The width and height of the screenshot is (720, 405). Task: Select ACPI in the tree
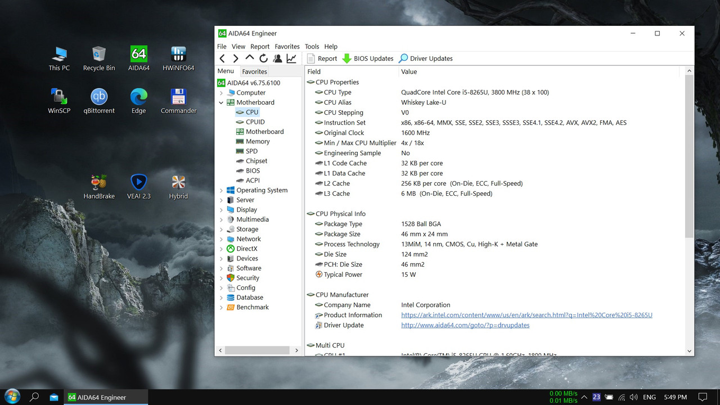tap(253, 181)
